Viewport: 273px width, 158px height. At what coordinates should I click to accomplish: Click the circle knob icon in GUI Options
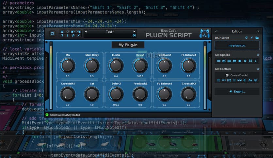(245, 61)
